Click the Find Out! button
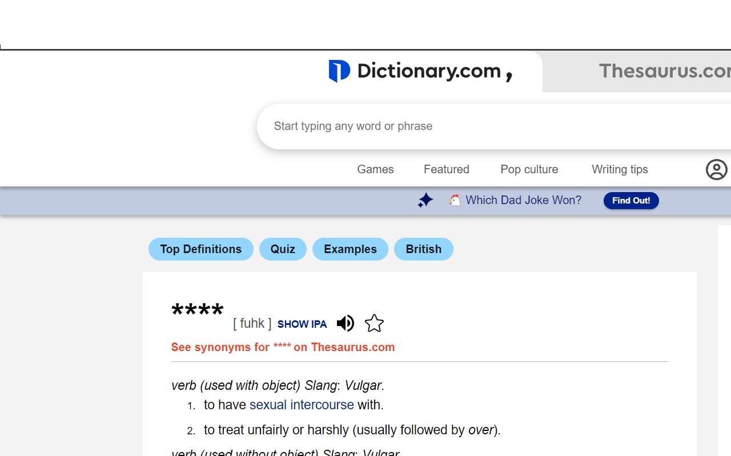Viewport: 731px width, 456px height. (631, 201)
